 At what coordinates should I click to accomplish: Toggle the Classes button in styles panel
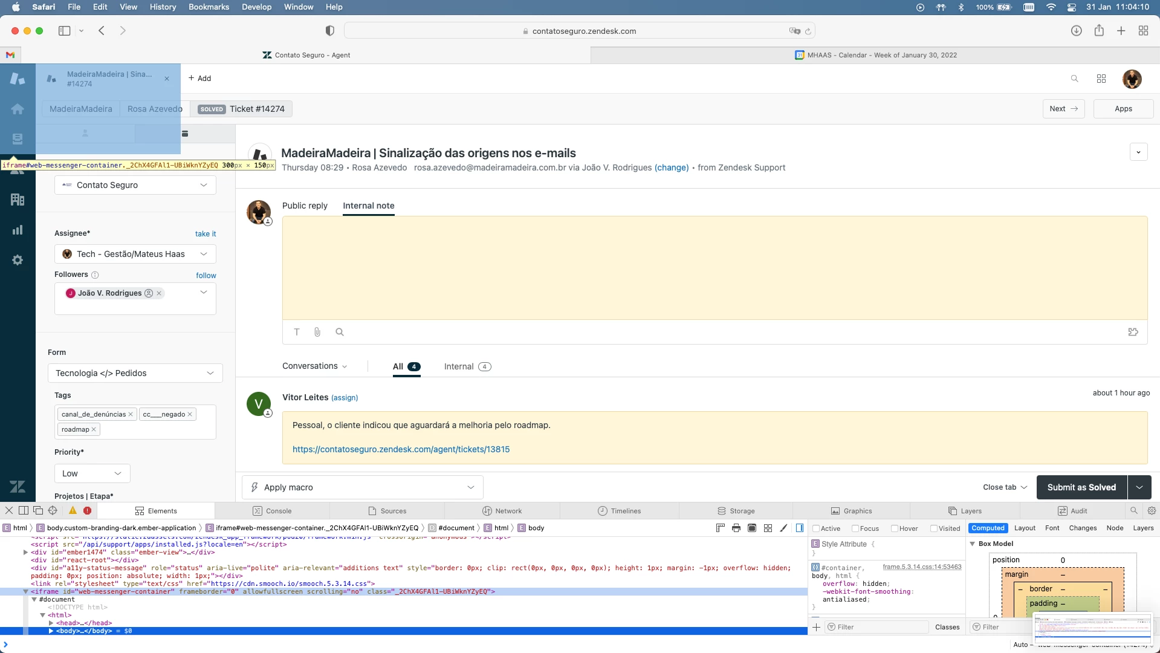pyautogui.click(x=947, y=627)
